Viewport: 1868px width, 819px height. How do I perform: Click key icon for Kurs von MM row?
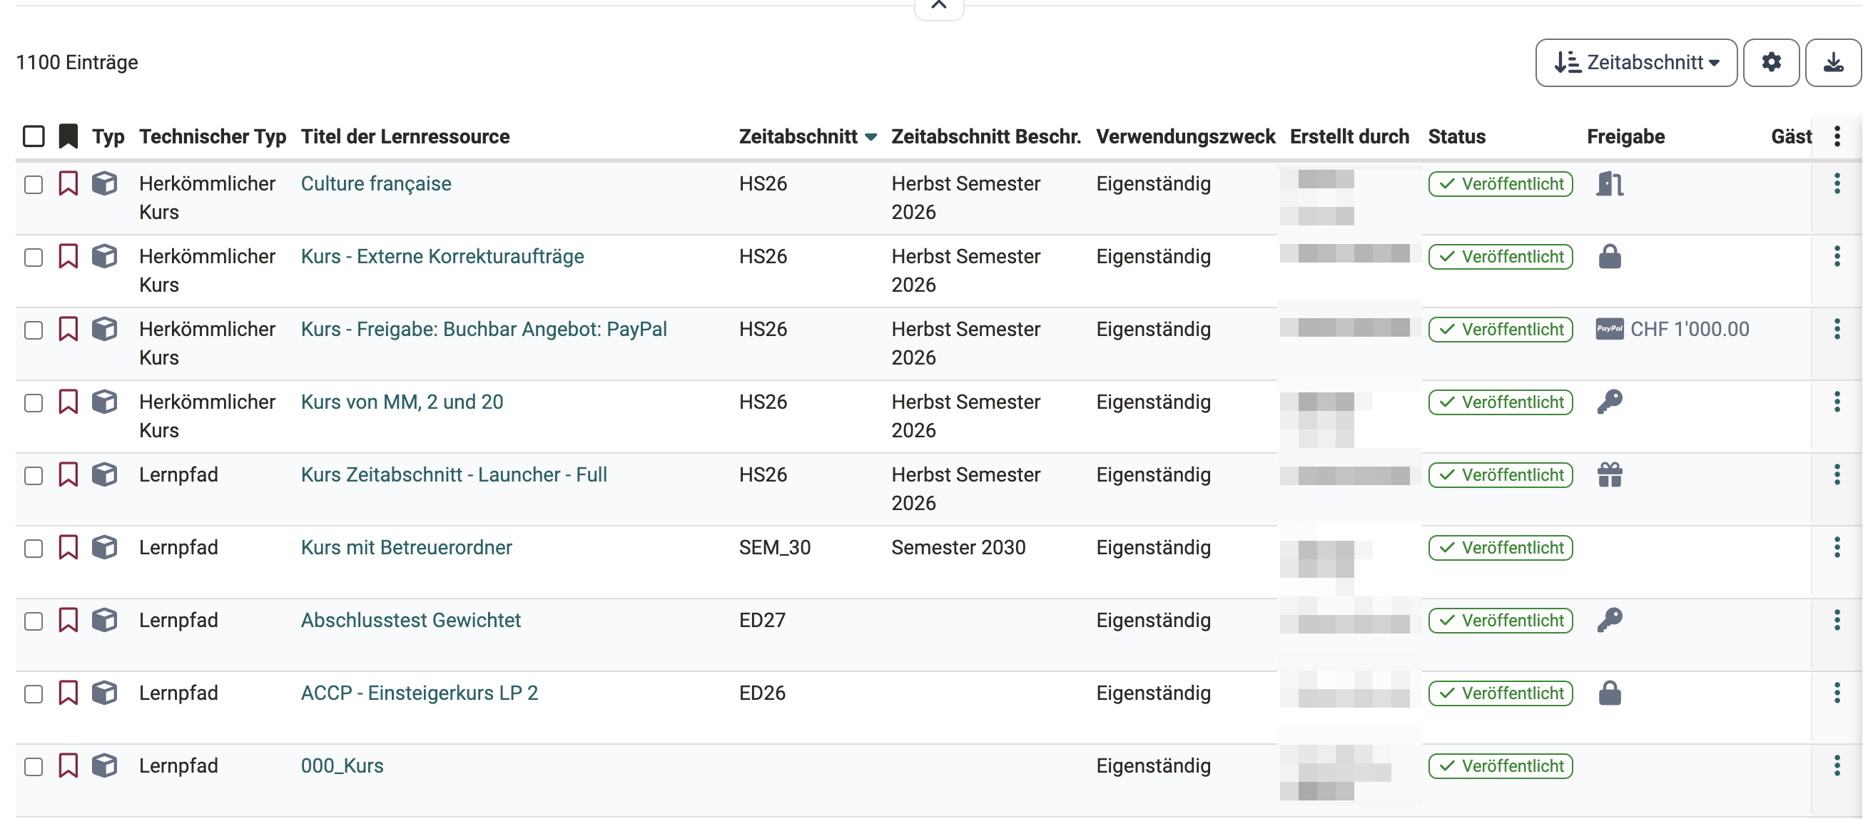click(x=1609, y=402)
